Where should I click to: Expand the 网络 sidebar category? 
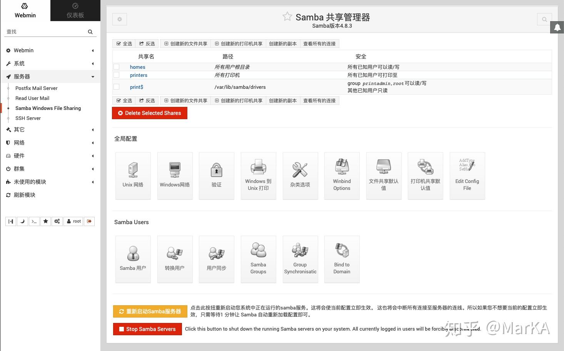pyautogui.click(x=50, y=143)
